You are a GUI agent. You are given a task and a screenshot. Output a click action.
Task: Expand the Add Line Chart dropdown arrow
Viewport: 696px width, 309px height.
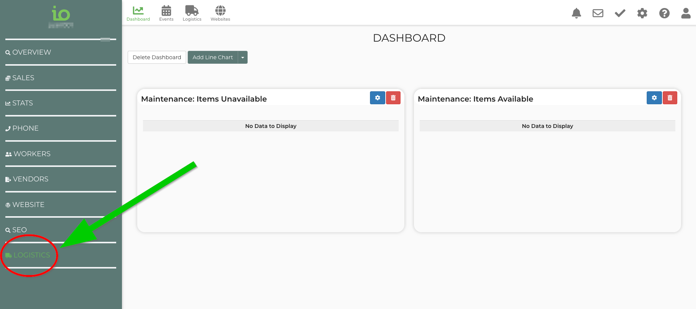click(x=243, y=57)
